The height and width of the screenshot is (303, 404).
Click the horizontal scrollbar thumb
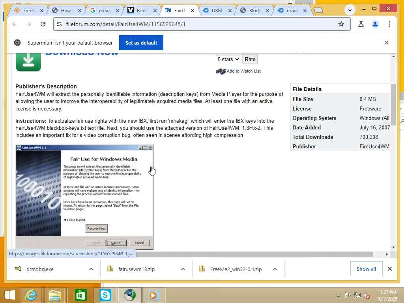coord(254,254)
